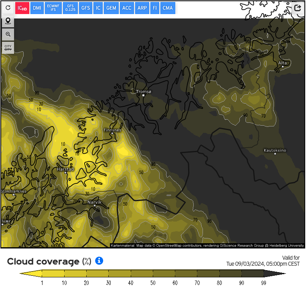Click the share icon at top right
Image resolution: width=306 pixels, height=287 pixels.
297,8
